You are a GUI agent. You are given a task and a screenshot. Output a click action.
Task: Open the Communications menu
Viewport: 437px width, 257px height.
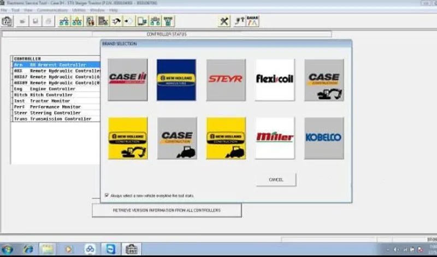52,10
